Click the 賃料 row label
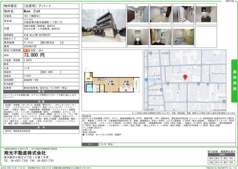Image resolution: width=238 pixels, height=169 pixels. [6, 56]
